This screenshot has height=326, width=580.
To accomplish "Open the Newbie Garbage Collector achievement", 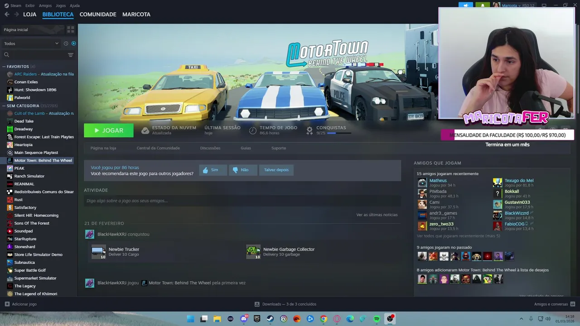I will pos(289,249).
